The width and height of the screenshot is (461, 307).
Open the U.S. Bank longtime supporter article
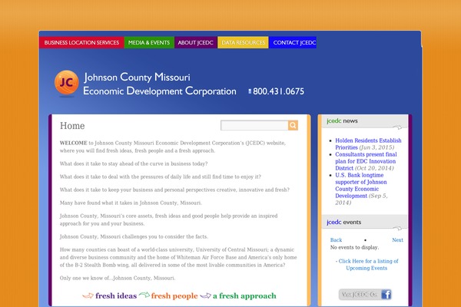[361, 186]
